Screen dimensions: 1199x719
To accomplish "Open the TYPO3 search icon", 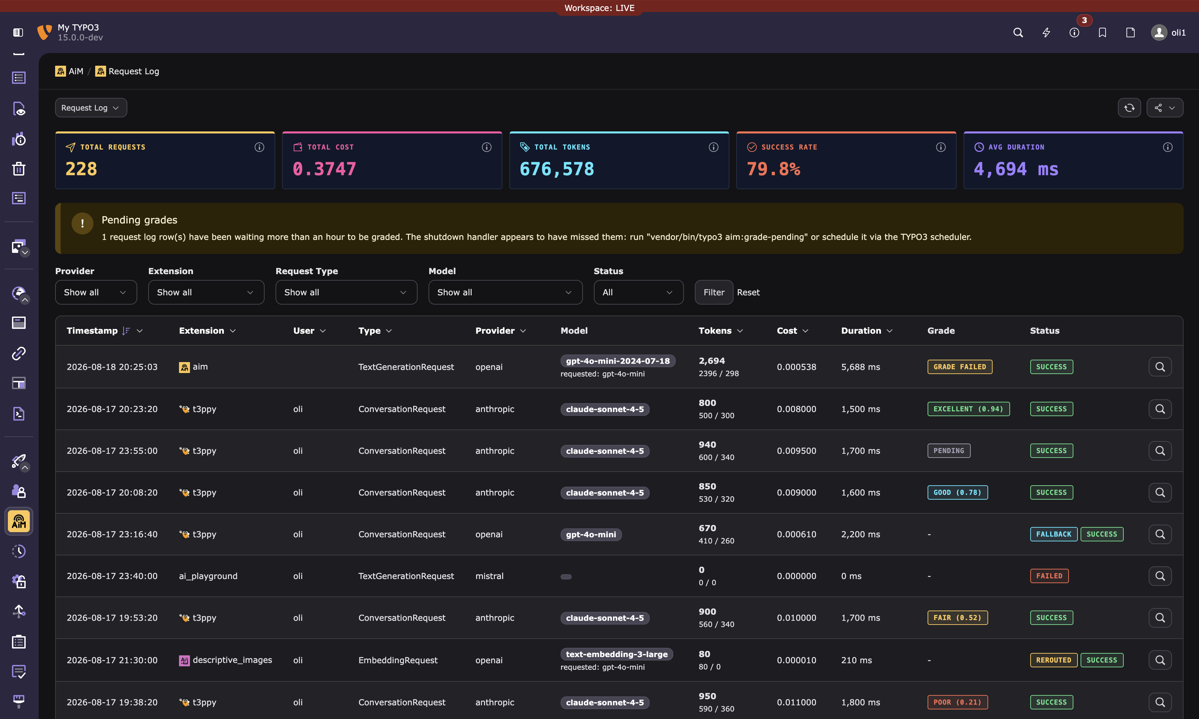I will (x=1018, y=33).
